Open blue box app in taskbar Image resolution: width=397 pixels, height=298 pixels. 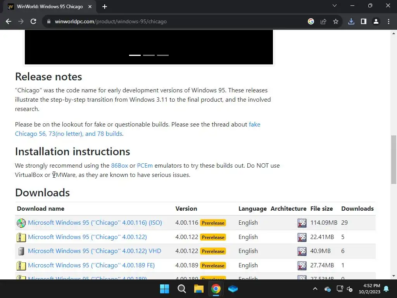point(233,289)
